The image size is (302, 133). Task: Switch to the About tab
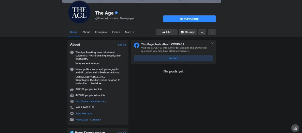[x=86, y=32]
